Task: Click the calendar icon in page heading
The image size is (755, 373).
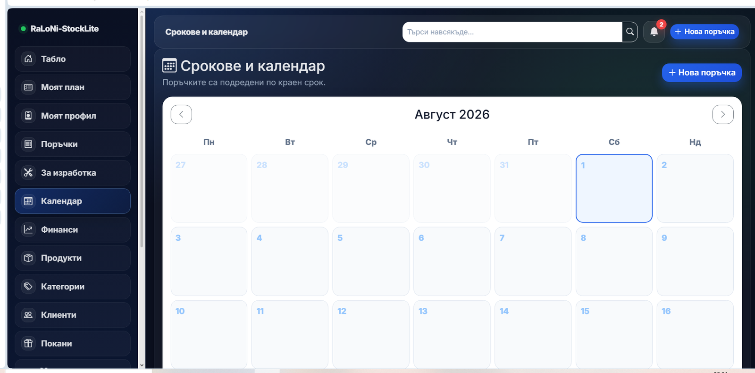Action: 169,66
